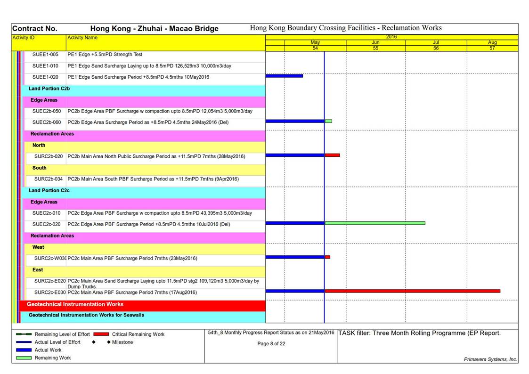Viewport: 529px width, 374px height.
Task: Select the East group band
Action: [146, 271]
